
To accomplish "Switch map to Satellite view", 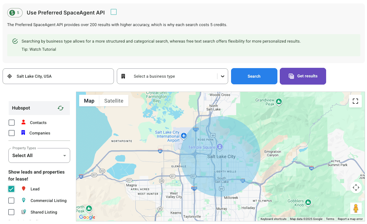I will 114,101.
